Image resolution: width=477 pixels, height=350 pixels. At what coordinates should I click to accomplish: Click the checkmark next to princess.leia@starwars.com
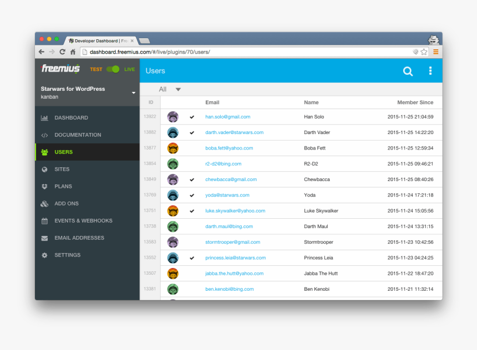(191, 258)
